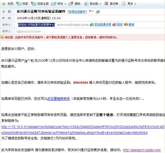Image resolution: width=165 pixels, height=153 pixels.
Task: Click the red verification code 89640084
Action: tap(81, 82)
